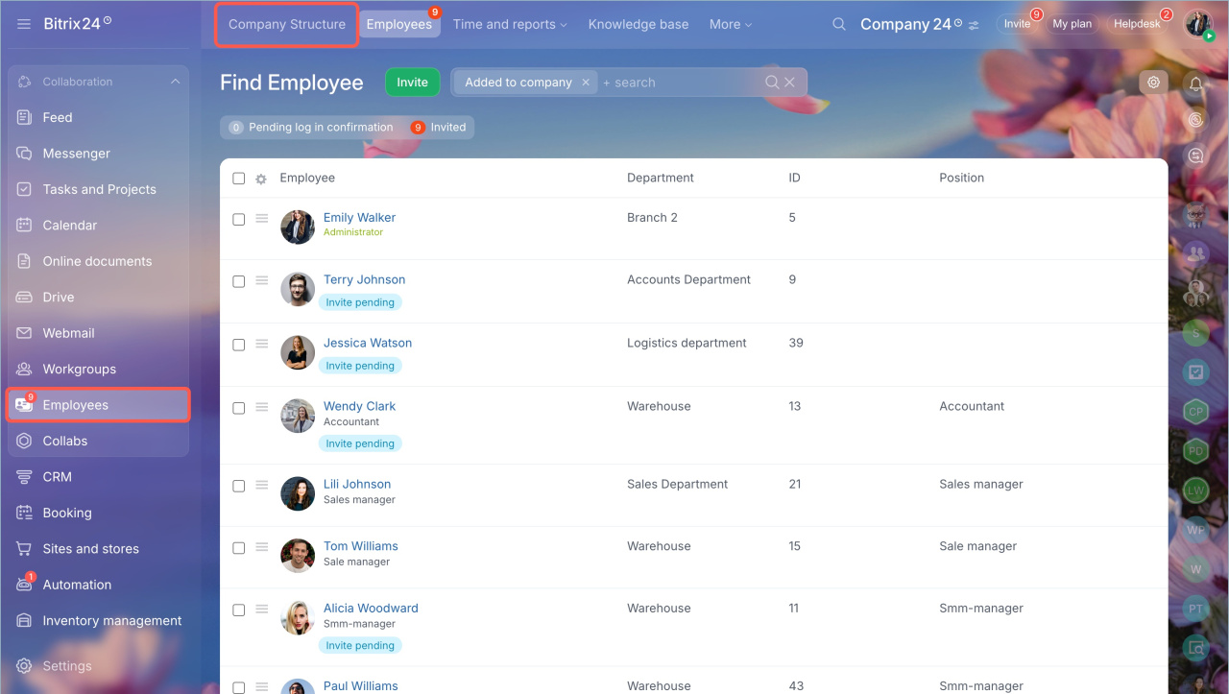1229x694 pixels.
Task: Collapse the Collaboration sidebar section
Action: coord(175,82)
